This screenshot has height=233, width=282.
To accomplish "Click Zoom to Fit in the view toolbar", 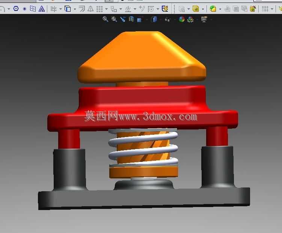I will pos(105,19).
